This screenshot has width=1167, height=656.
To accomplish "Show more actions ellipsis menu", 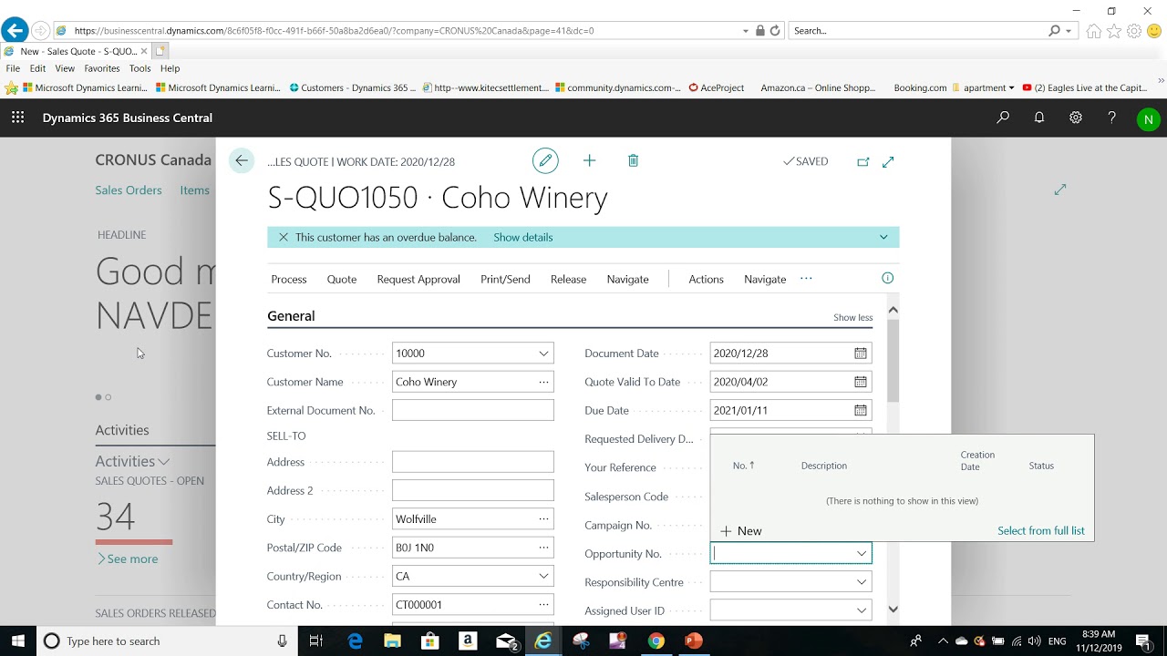I will click(x=806, y=278).
